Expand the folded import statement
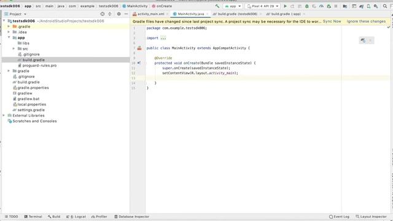The height and width of the screenshot is (221, 393). [163, 38]
